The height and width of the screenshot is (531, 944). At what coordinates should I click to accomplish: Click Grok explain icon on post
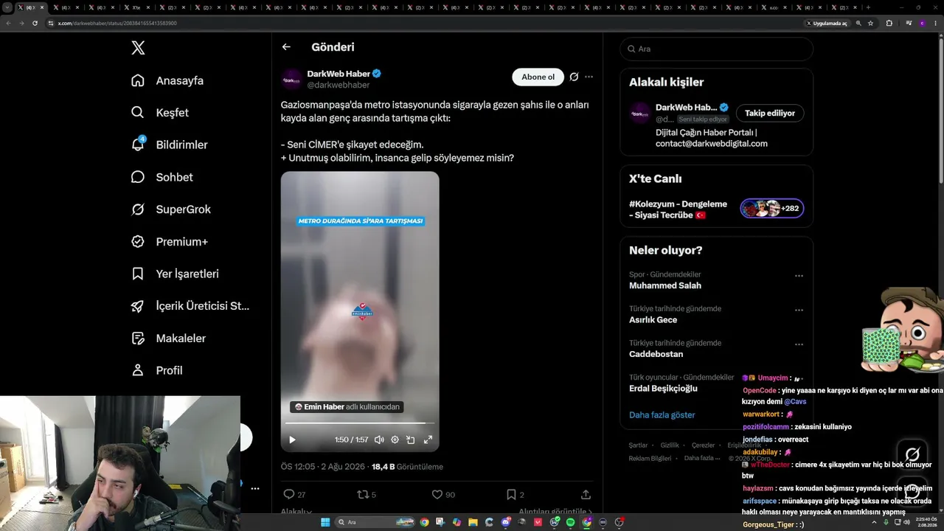tap(574, 77)
